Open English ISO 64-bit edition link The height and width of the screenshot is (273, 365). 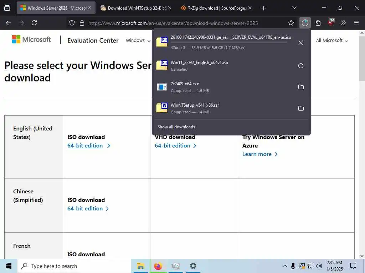click(x=85, y=145)
